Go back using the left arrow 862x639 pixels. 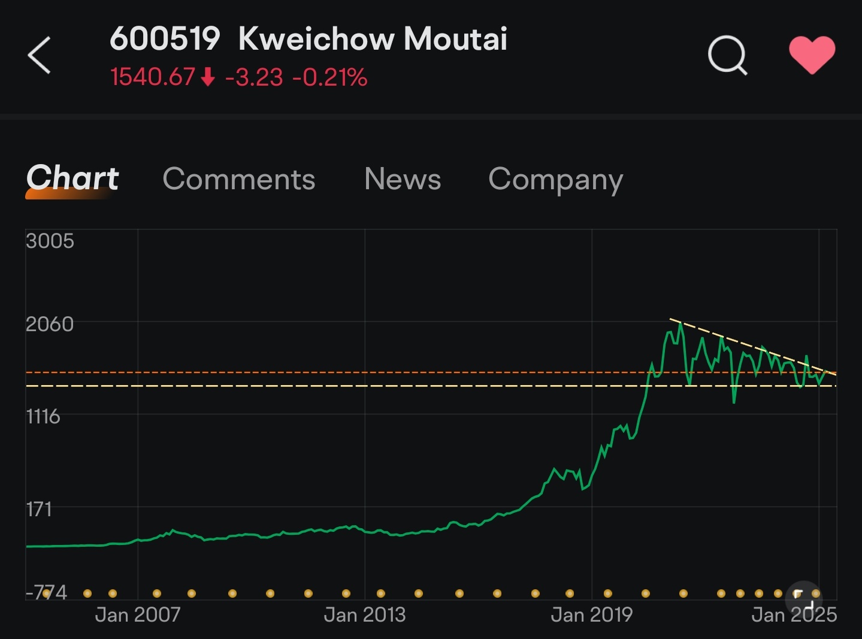pyautogui.click(x=40, y=55)
